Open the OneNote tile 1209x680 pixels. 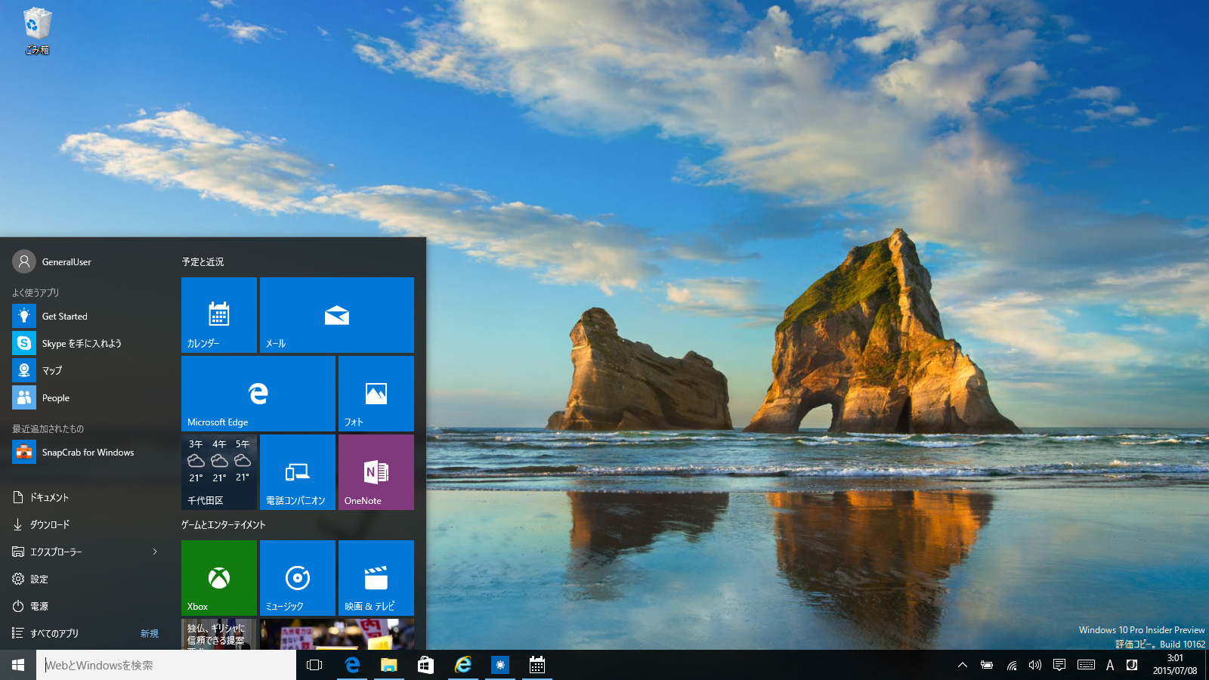(376, 472)
